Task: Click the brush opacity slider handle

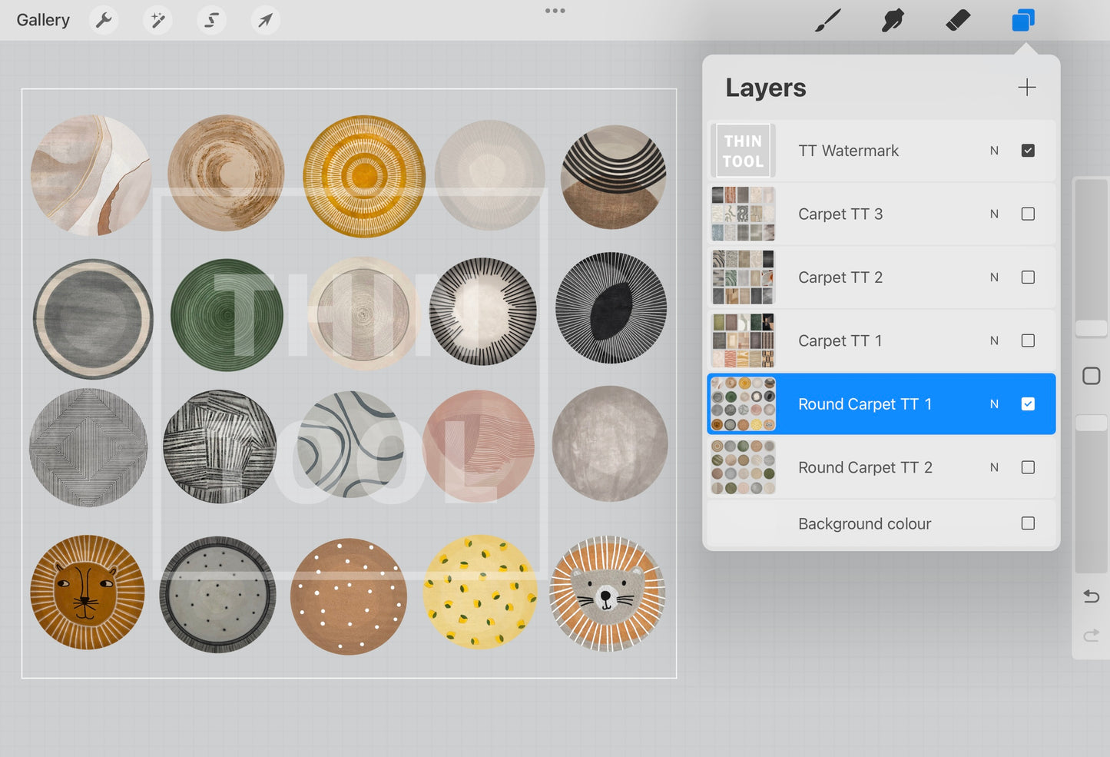Action: [1091, 423]
